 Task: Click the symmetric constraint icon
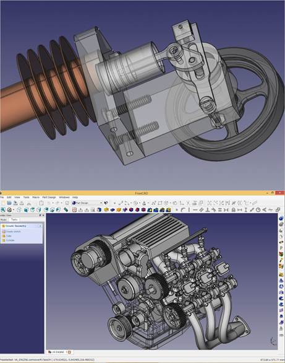[x=226, y=210]
